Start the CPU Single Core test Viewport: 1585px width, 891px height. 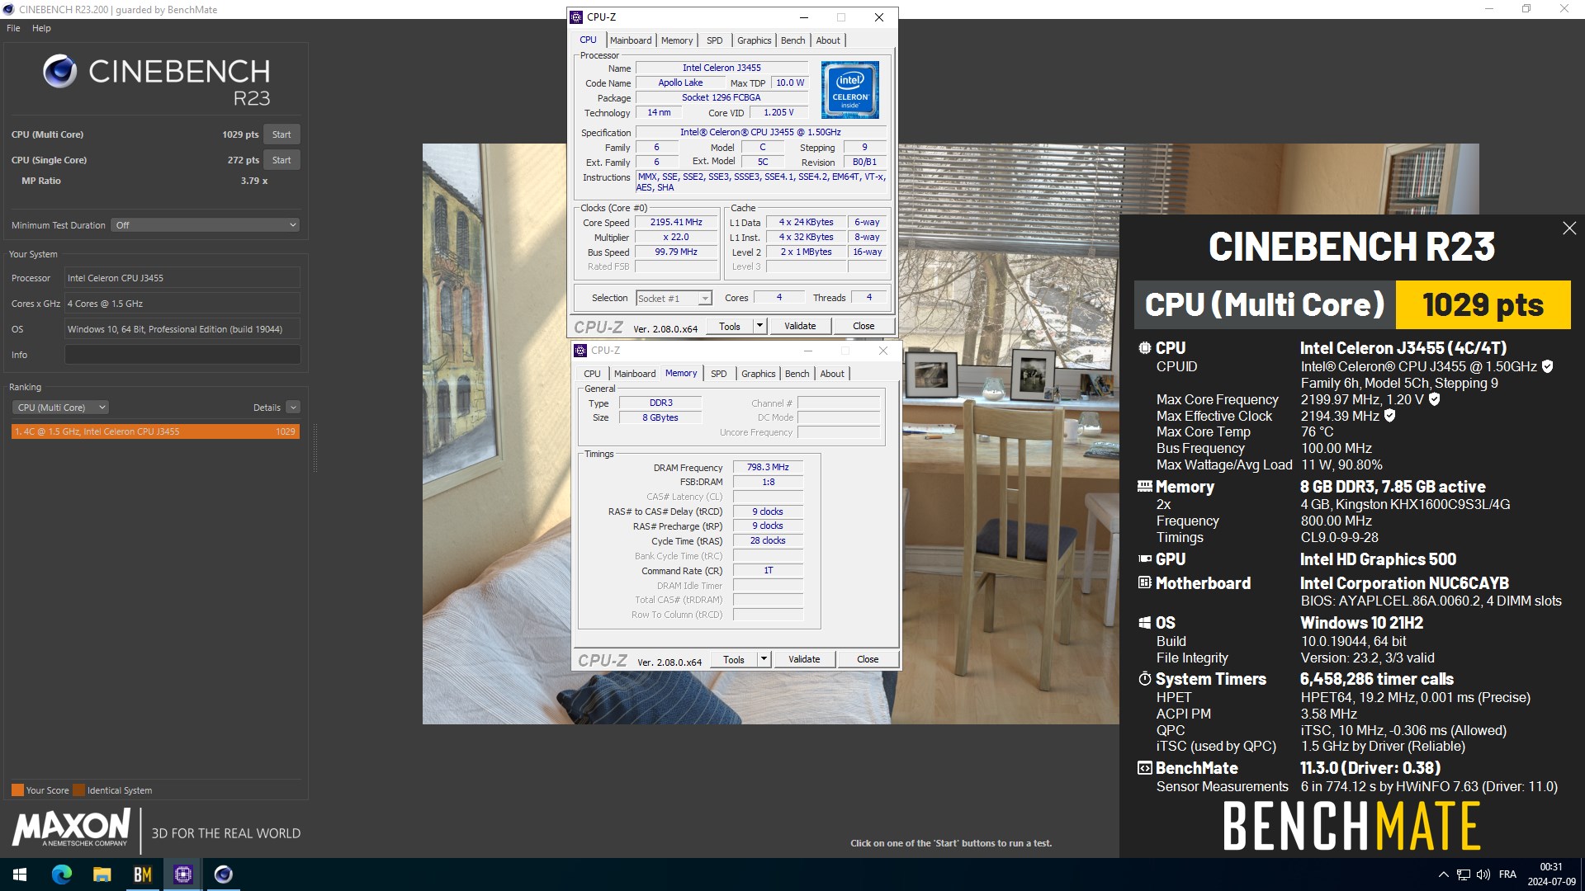282,160
